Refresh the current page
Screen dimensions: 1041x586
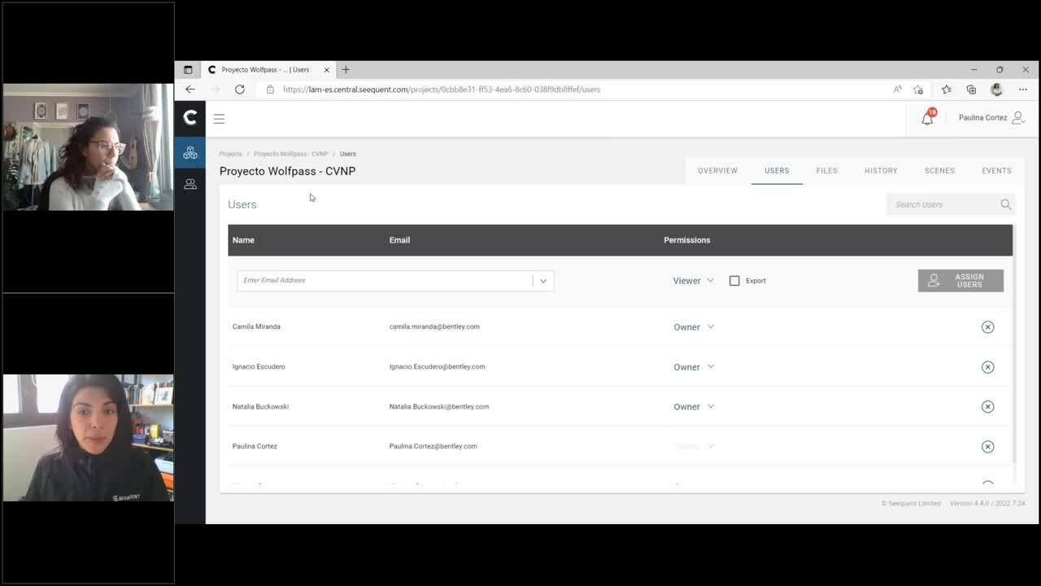pos(240,90)
